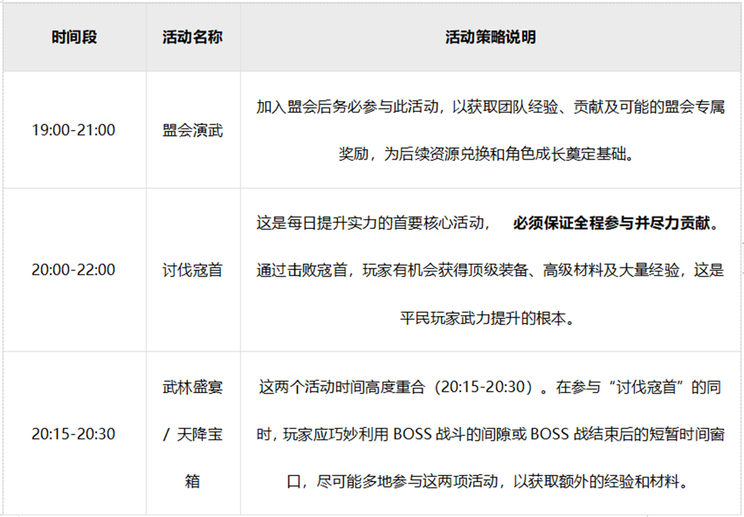Click the 活动策略说明 header
Viewport: 744px width, 517px height.
(x=491, y=38)
